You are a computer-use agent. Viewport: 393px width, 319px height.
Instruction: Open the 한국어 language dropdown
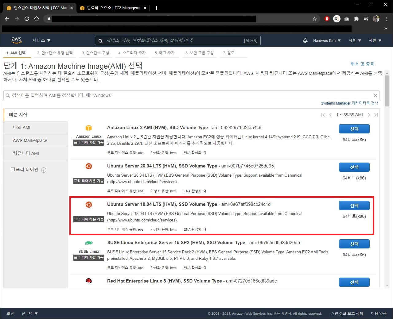click(x=30, y=313)
